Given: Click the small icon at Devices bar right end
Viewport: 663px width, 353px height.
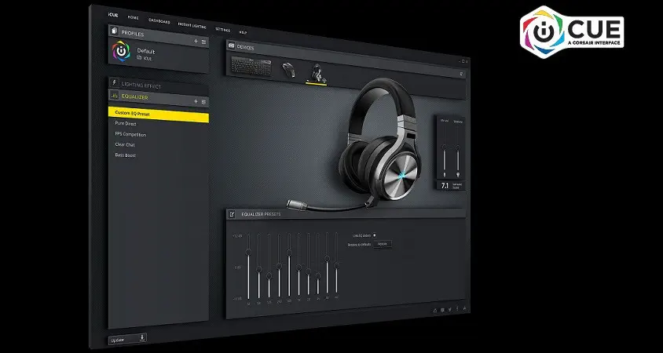Looking at the screenshot, I should click(461, 75).
